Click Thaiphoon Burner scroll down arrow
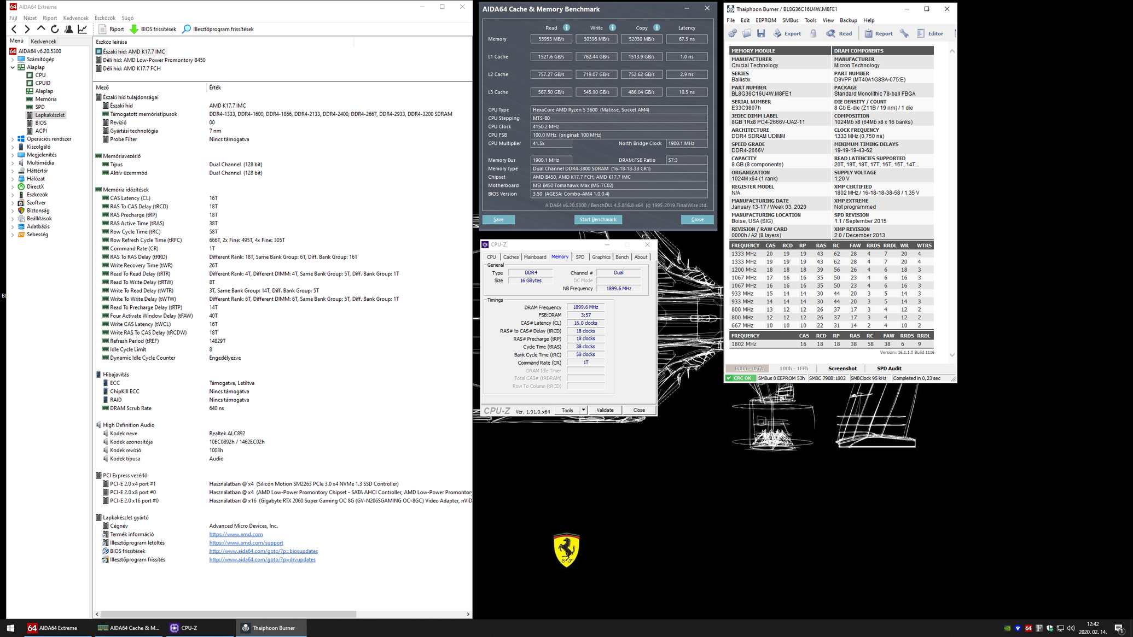1133x637 pixels. point(952,355)
